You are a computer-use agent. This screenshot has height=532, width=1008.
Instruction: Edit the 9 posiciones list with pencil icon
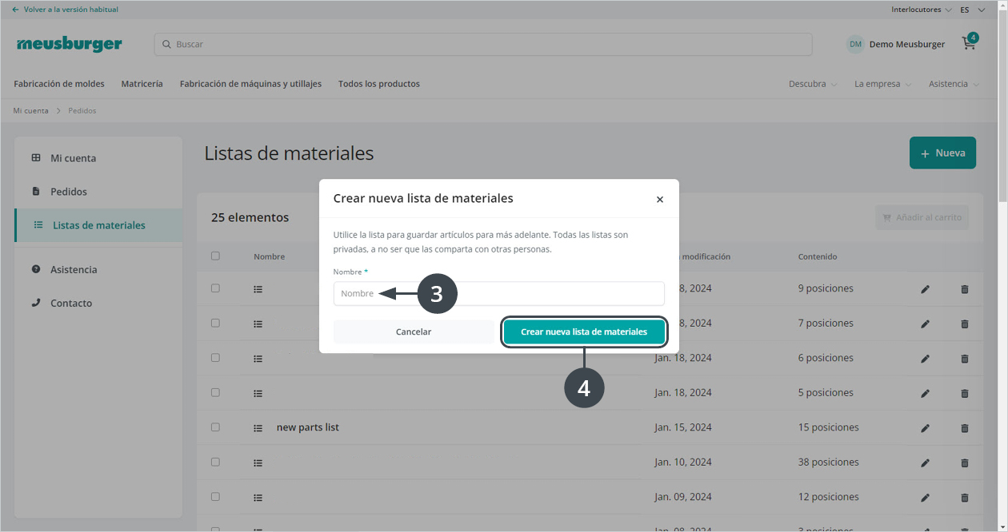[x=925, y=289]
